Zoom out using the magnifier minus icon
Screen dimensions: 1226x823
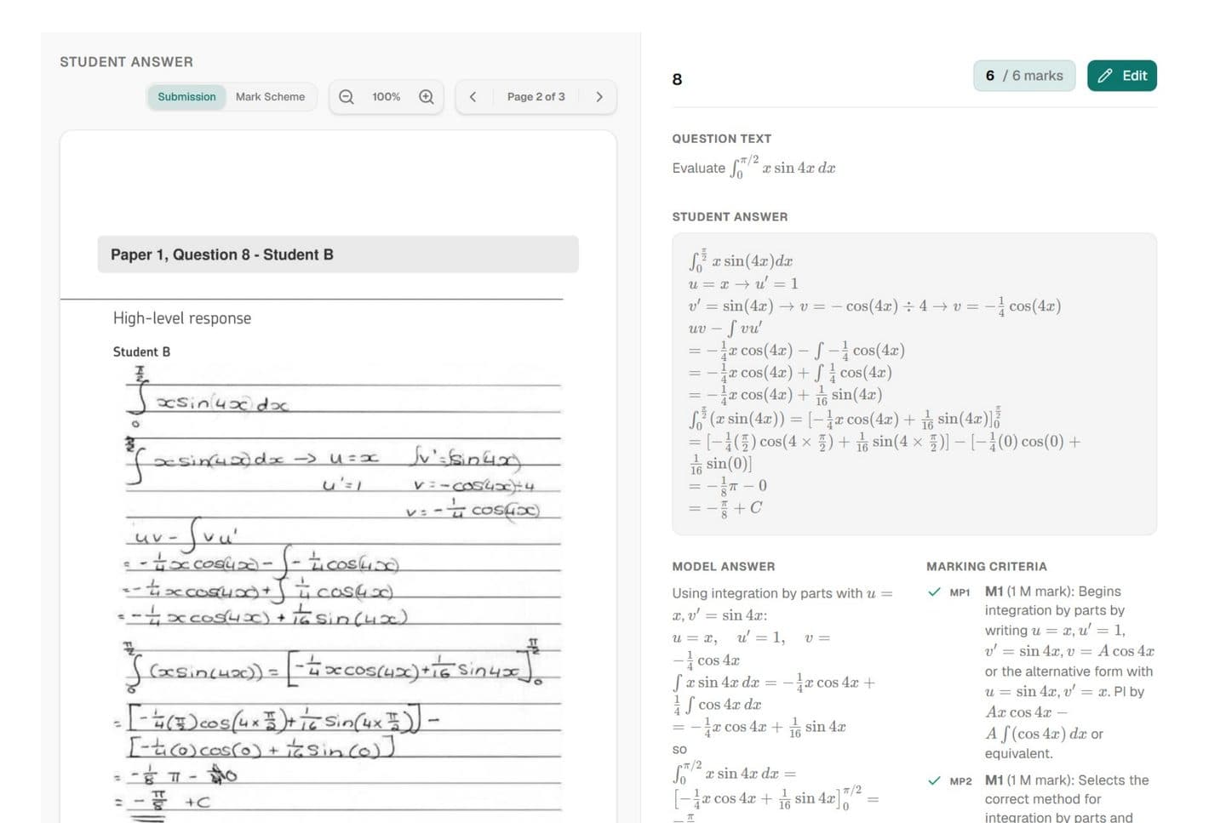(347, 97)
